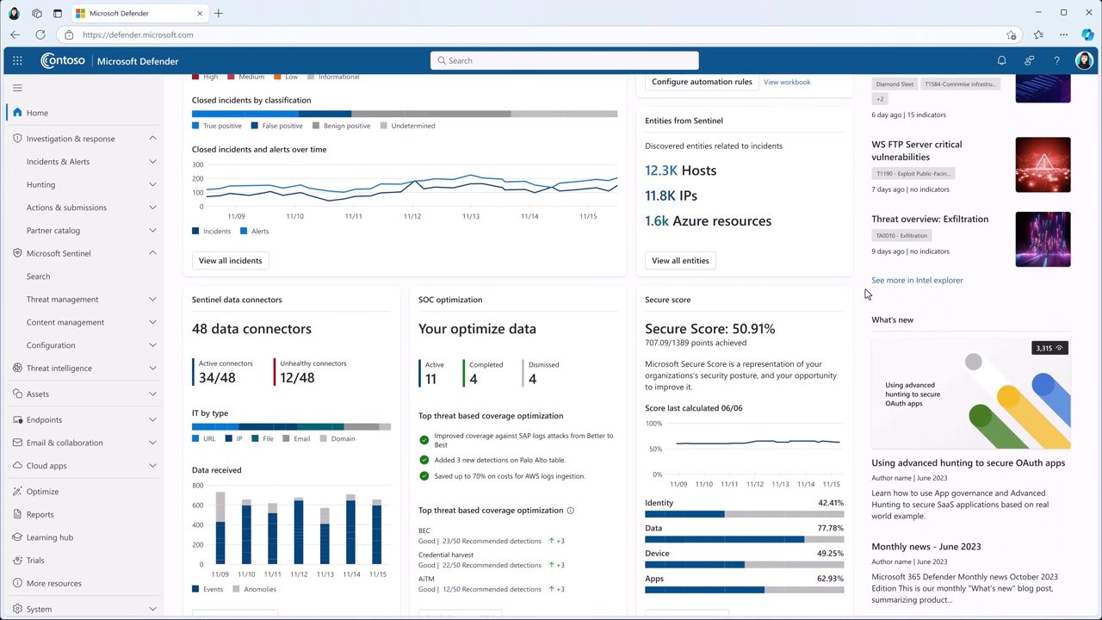
Task: Refresh the browser page
Action: 40,34
